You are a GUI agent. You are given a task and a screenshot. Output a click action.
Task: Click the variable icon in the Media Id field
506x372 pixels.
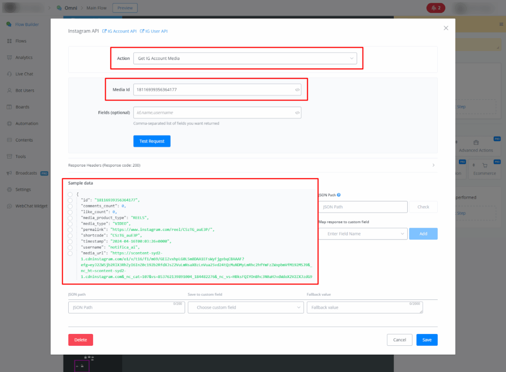tap(297, 90)
